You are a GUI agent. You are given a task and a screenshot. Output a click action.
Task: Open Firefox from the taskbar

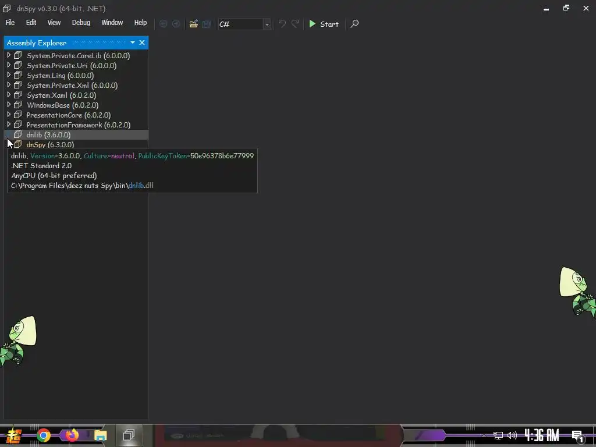point(72,435)
